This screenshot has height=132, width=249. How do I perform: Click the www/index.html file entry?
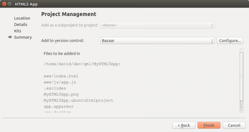tap(61, 76)
